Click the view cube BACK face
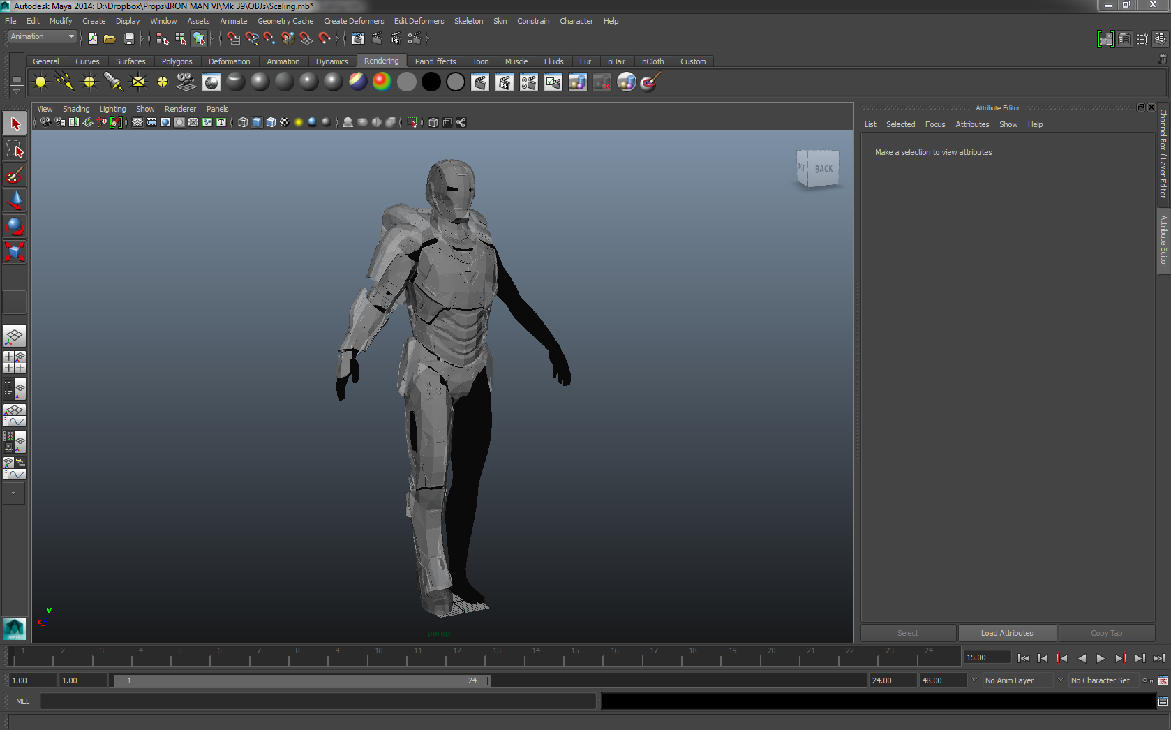The height and width of the screenshot is (730, 1171). (823, 168)
